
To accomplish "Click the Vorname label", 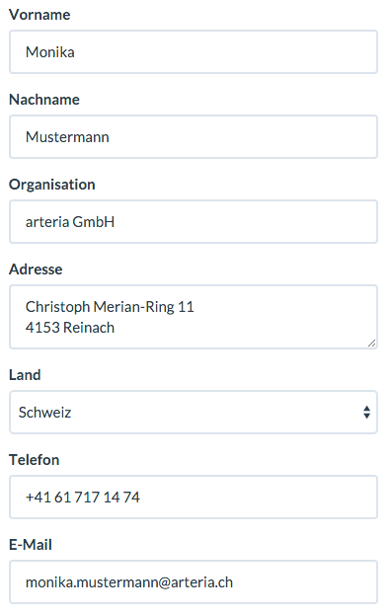I will pyautogui.click(x=39, y=15).
